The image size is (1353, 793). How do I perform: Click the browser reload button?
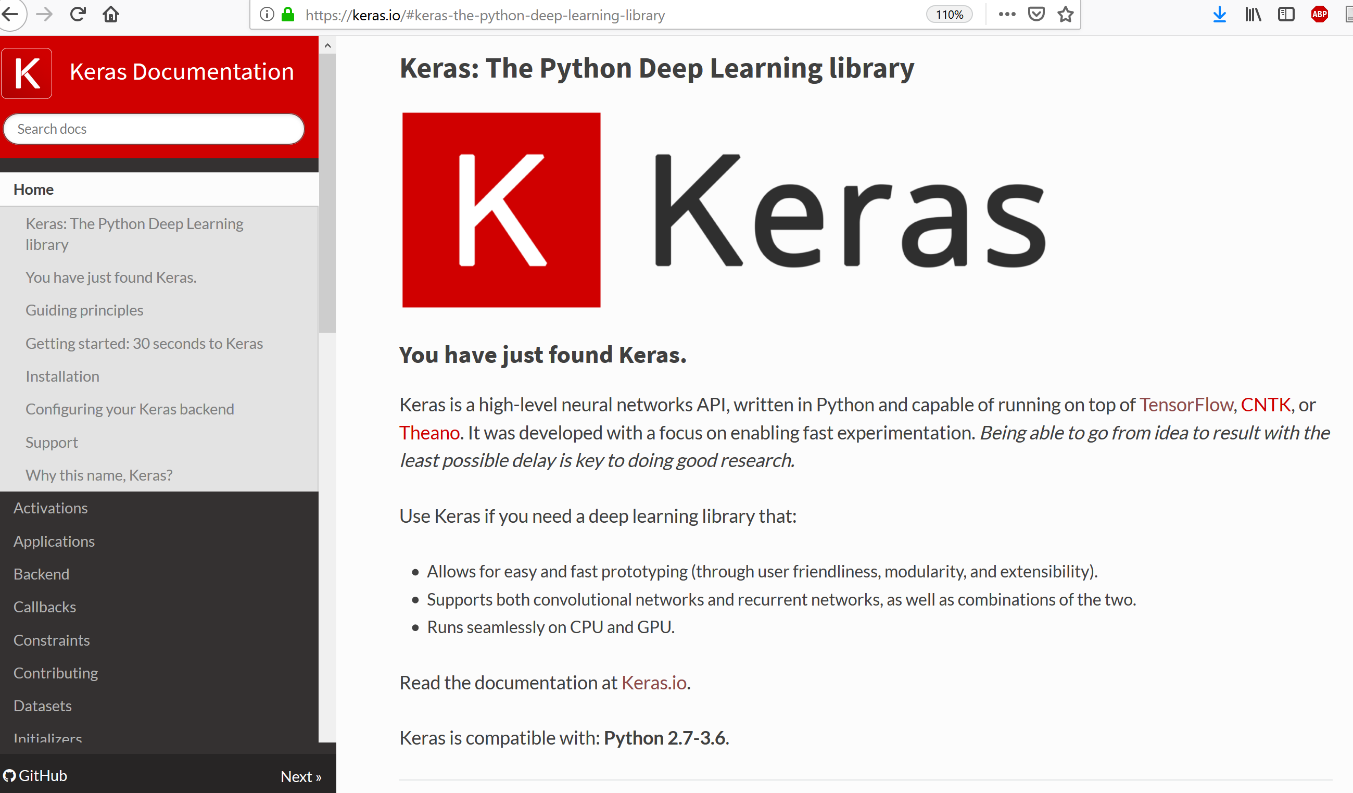(x=78, y=15)
